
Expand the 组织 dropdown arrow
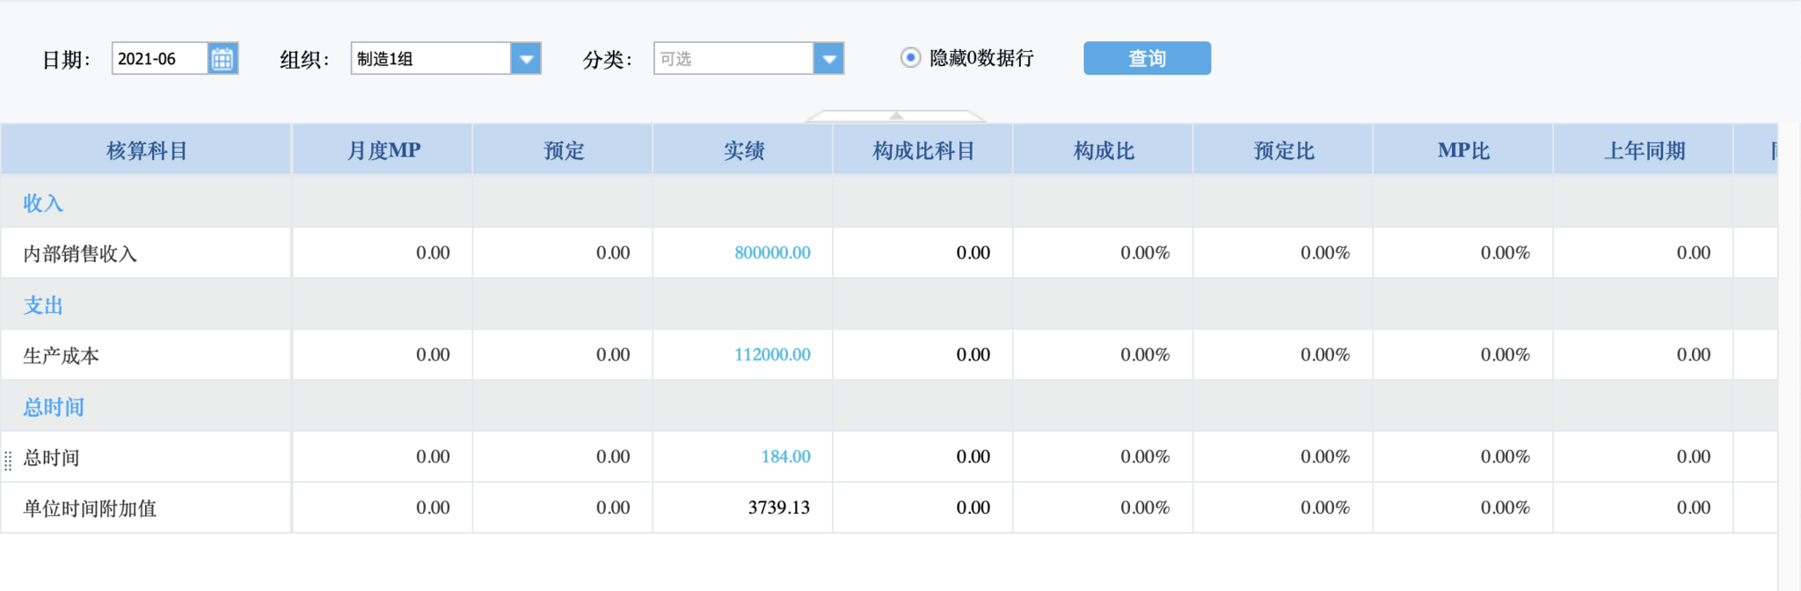pos(526,59)
